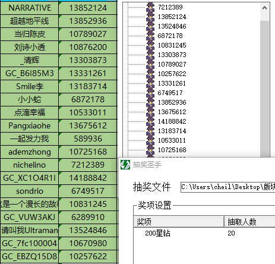Select result entry 13303873 in the list

tap(172, 55)
